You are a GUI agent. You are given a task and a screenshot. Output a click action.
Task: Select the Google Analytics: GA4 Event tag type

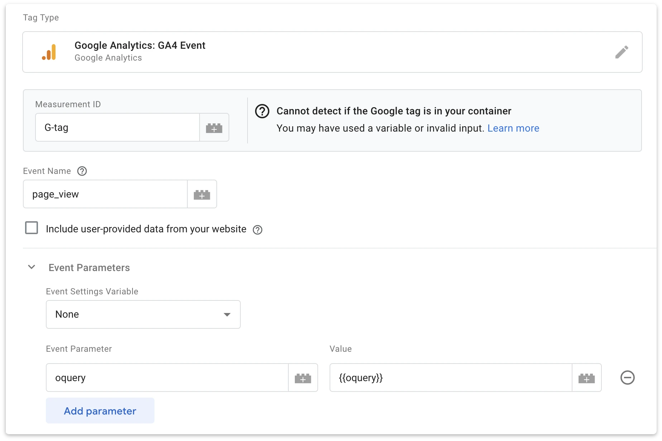332,52
